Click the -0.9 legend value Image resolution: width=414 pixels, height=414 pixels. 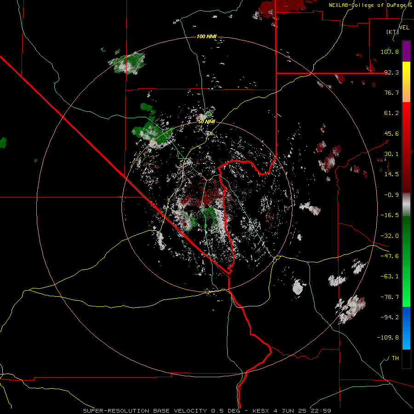391,195
